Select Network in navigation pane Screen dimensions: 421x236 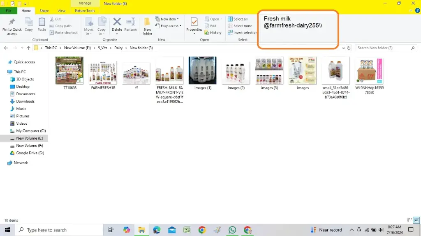[18, 163]
